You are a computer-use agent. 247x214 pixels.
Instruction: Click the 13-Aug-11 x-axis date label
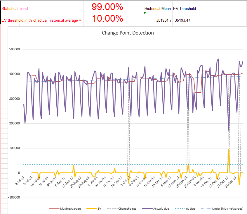coord(68,182)
